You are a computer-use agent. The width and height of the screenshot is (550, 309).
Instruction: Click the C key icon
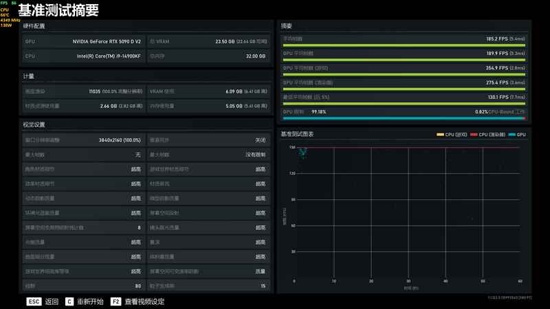click(x=69, y=301)
